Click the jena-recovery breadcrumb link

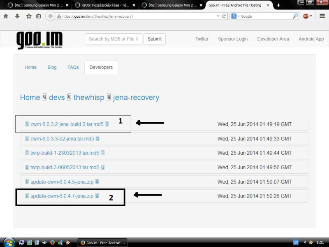(136, 98)
